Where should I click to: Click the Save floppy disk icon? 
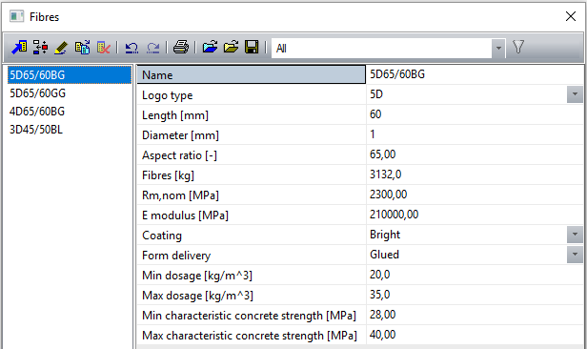click(x=252, y=47)
